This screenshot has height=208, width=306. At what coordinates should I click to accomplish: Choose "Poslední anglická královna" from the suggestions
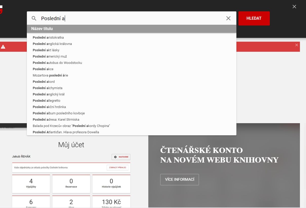click(52, 44)
